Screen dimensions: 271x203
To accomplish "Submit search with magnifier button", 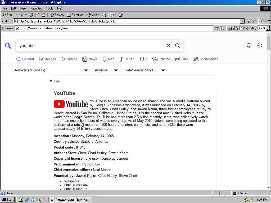I will click(178, 45).
